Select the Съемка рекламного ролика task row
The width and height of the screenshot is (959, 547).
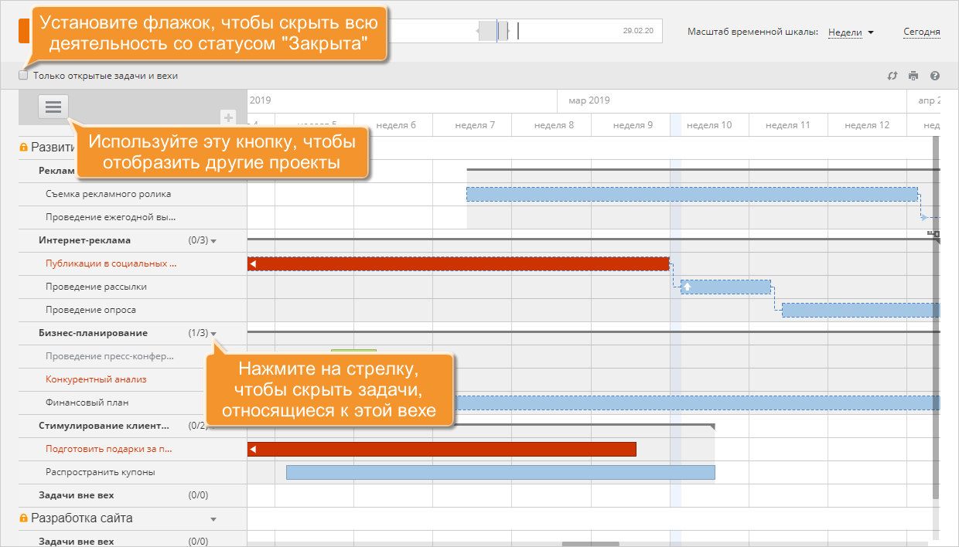[x=108, y=194]
